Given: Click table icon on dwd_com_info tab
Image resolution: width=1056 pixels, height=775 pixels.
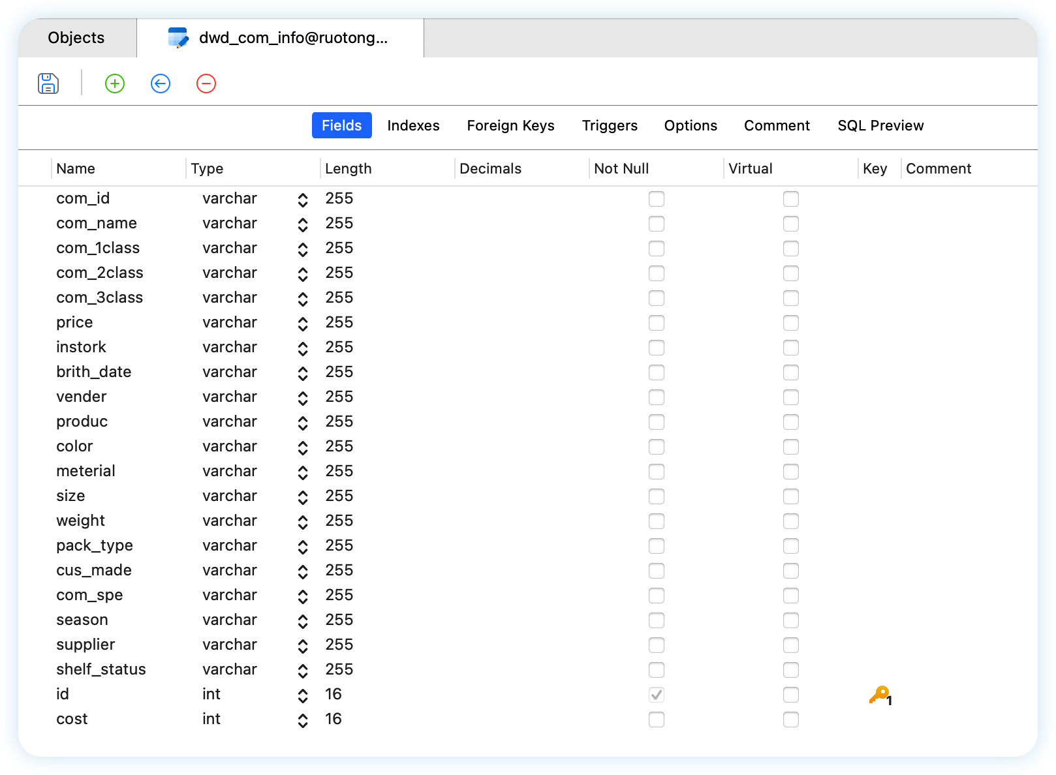Looking at the screenshot, I should (x=178, y=38).
